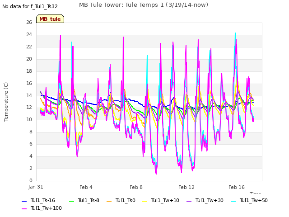
Task: Click the MB_tule annotation label
Action: tap(50, 19)
